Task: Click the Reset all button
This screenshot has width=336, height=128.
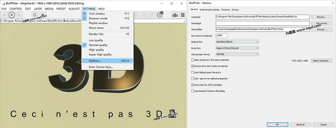Action: coord(300,124)
